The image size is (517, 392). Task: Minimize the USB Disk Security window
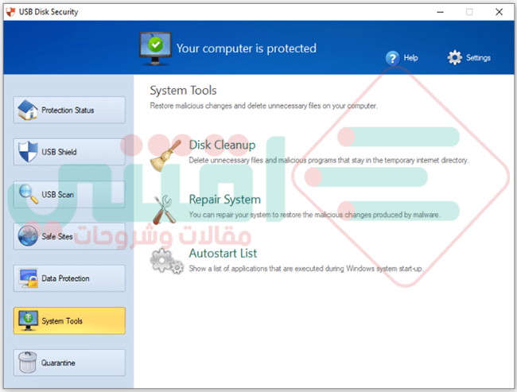point(440,12)
